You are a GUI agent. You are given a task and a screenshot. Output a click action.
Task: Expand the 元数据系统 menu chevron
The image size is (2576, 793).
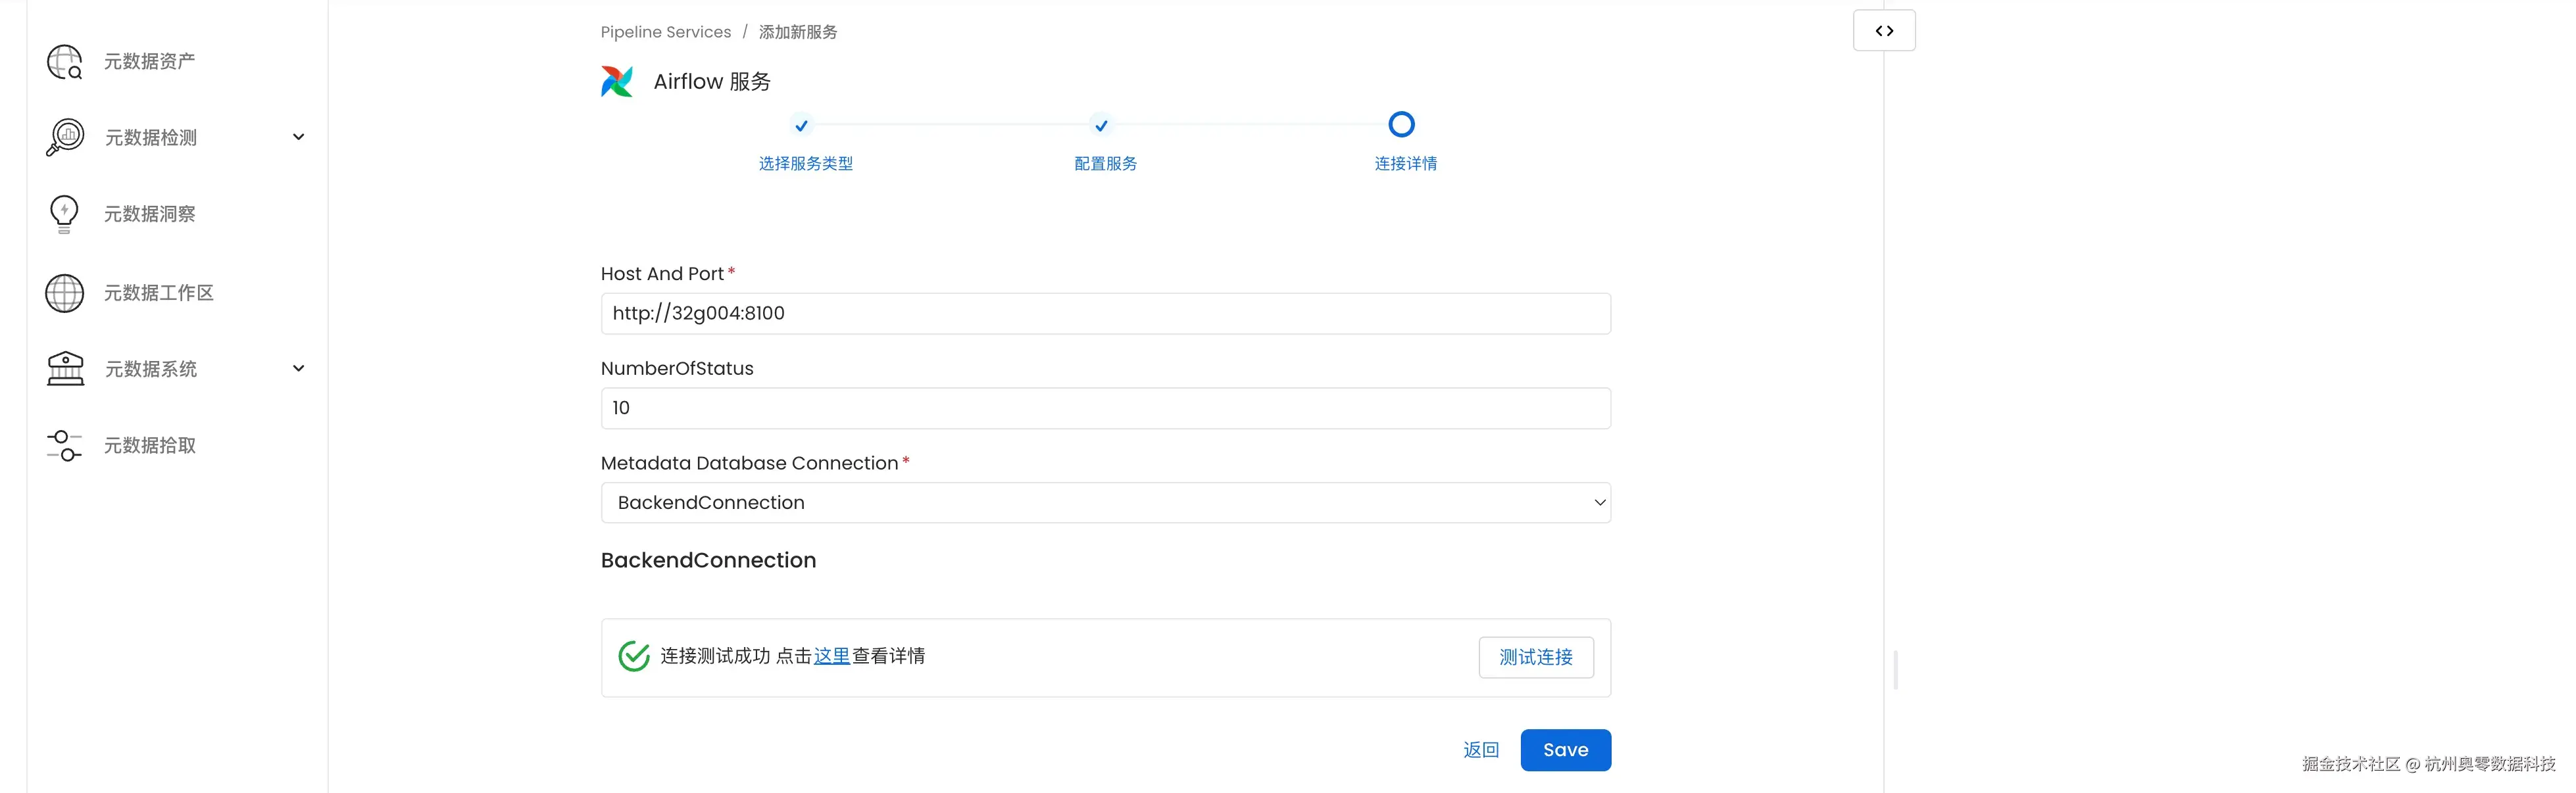[298, 368]
